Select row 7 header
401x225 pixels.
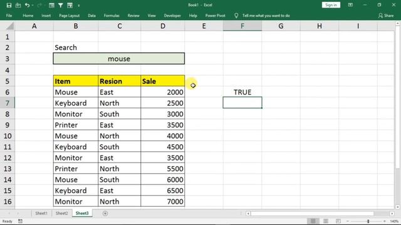pyautogui.click(x=8, y=103)
